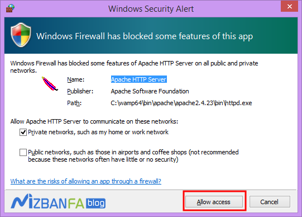Click the Windows Firewall shield icon
Image resolution: width=302 pixels, height=217 pixels.
coord(21,35)
